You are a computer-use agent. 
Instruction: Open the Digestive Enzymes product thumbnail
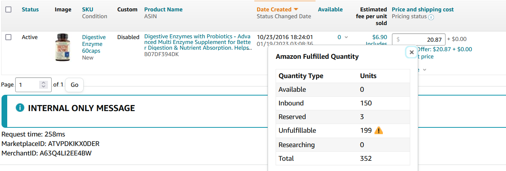pos(62,47)
